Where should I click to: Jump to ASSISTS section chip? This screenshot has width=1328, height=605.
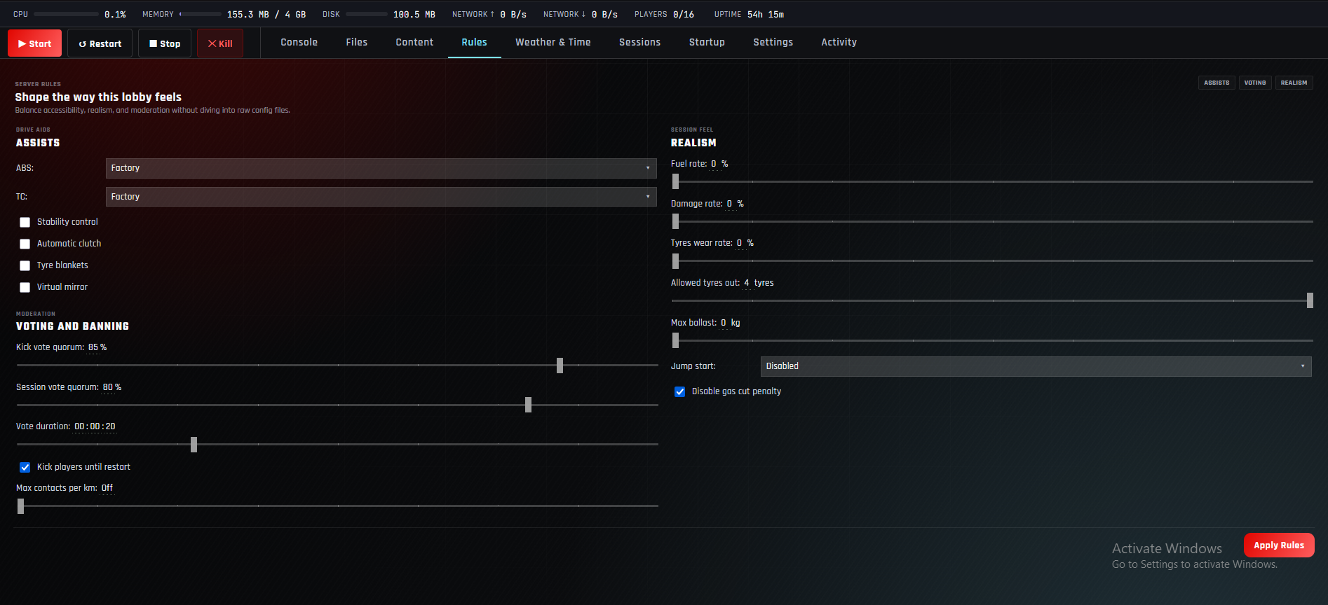tap(1217, 83)
